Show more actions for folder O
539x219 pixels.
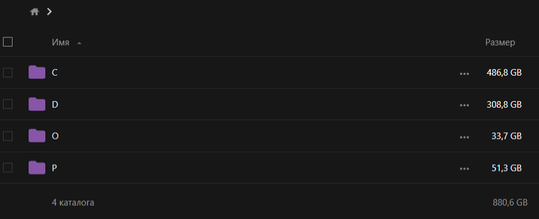(x=464, y=137)
